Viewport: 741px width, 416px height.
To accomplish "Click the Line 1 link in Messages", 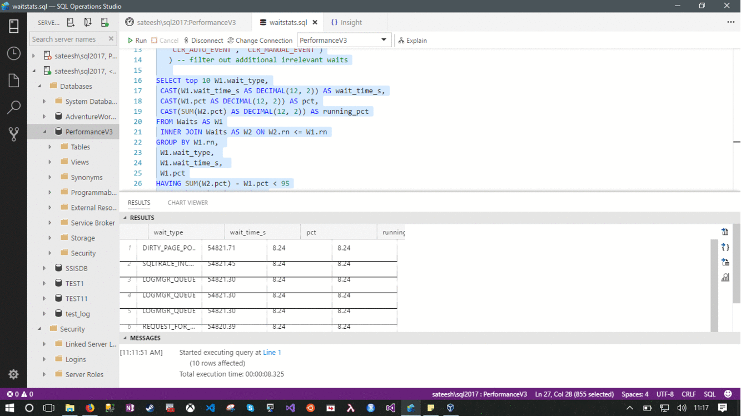I will pos(272,352).
